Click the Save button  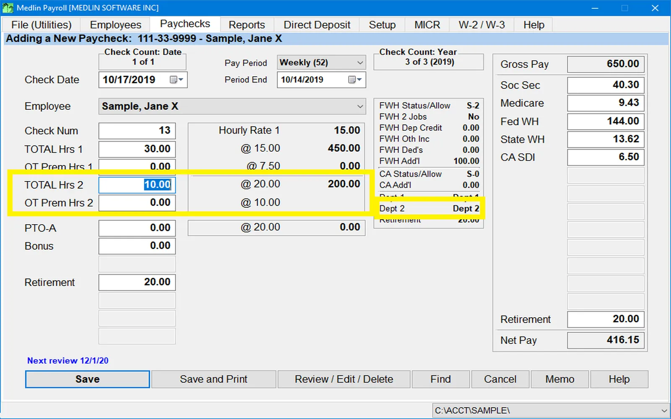tap(87, 379)
